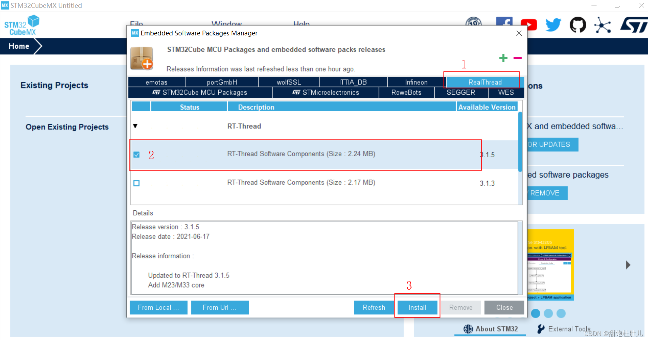The image size is (648, 340).
Task: Collapse the RT-Thread group arrow
Action: click(x=135, y=126)
